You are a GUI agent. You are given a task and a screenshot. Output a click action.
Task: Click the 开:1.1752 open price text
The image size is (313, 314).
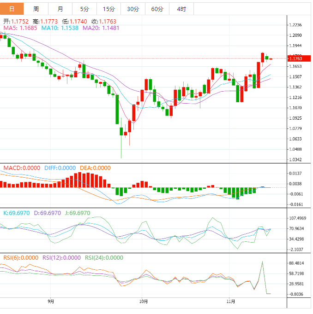(x=16, y=22)
